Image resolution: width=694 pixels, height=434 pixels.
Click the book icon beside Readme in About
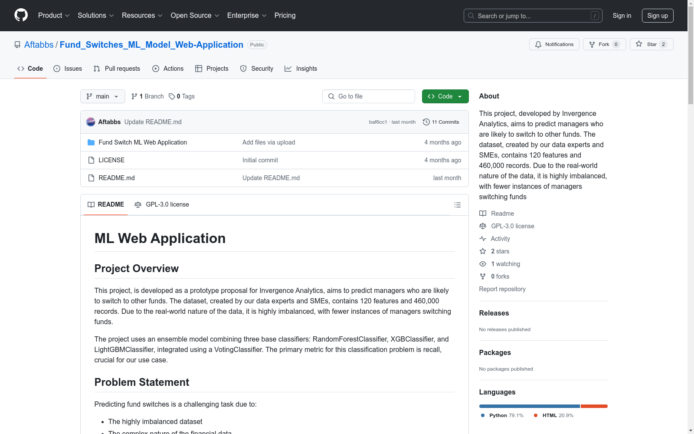tap(483, 214)
